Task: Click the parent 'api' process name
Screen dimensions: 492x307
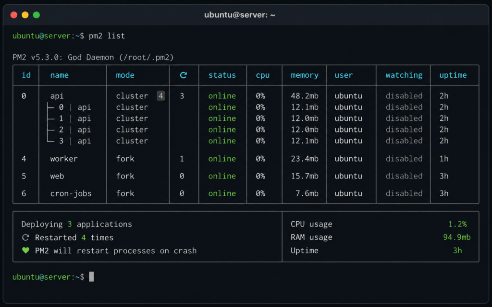Action: click(x=57, y=96)
